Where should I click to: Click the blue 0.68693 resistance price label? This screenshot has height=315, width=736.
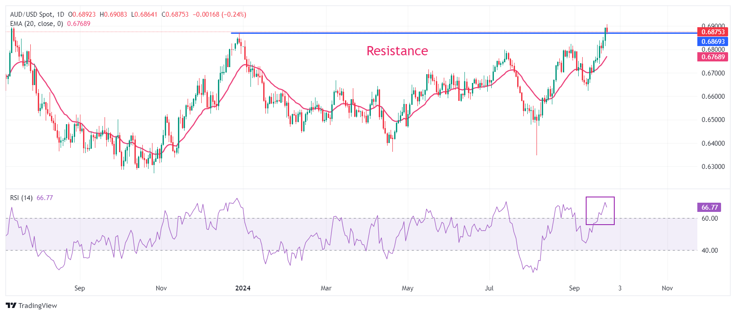tap(712, 42)
